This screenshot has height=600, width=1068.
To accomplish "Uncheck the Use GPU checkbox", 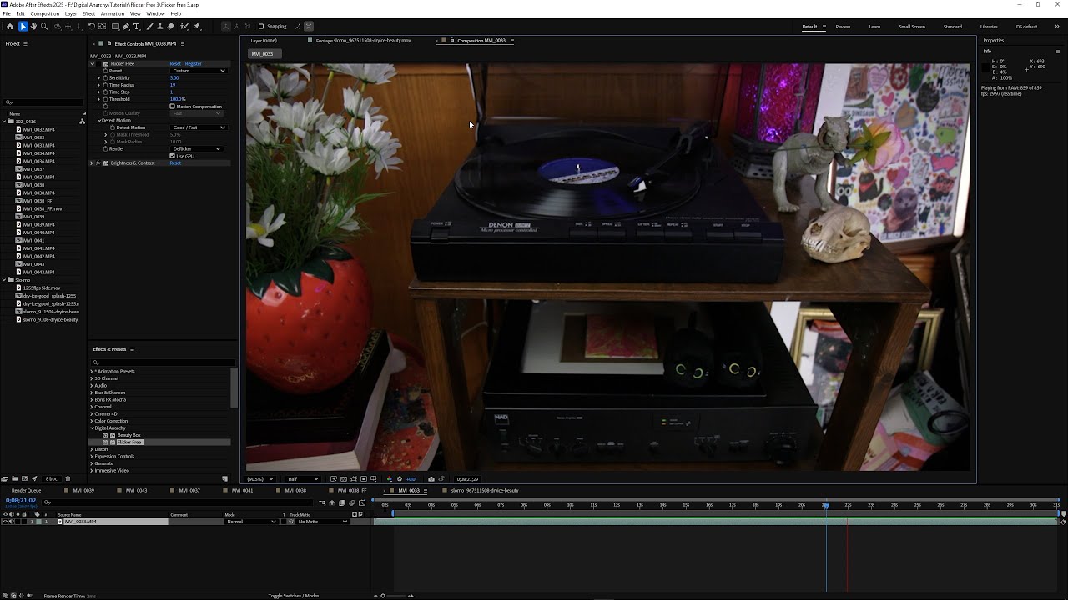I will [x=173, y=156].
